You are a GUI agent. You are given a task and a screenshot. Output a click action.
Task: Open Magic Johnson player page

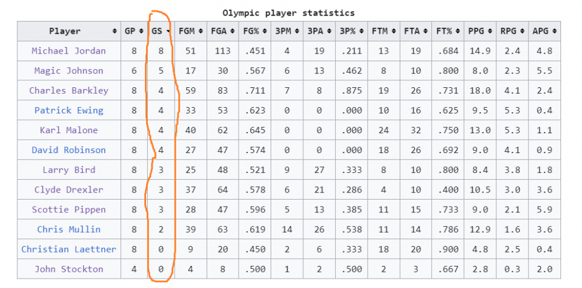tap(69, 70)
